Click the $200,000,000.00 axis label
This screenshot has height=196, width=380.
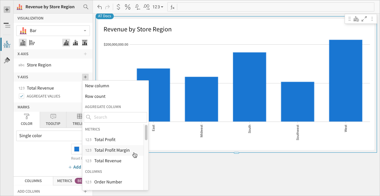pos(116,45)
